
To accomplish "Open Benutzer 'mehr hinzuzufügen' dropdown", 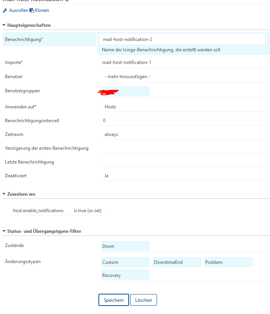I will click(x=182, y=77).
